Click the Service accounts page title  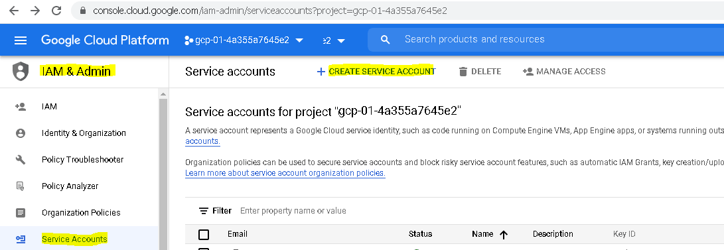pyautogui.click(x=230, y=72)
